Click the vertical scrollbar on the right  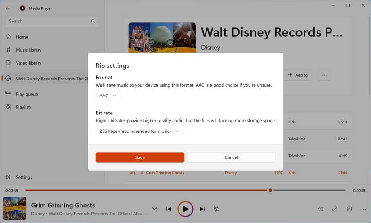(369, 57)
